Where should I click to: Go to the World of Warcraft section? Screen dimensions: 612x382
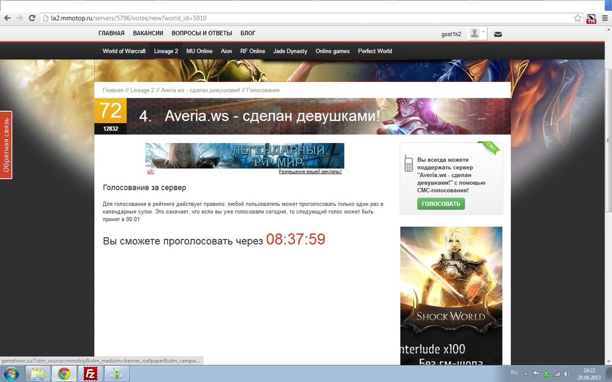[124, 51]
